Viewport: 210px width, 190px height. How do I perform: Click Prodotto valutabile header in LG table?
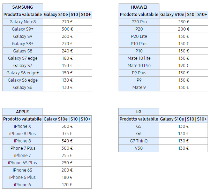click(138, 119)
